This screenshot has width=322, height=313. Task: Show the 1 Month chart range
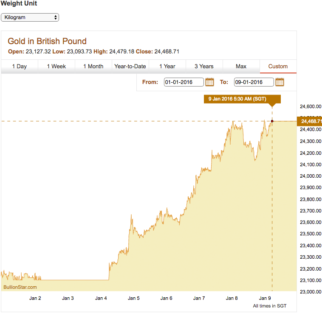(93, 66)
